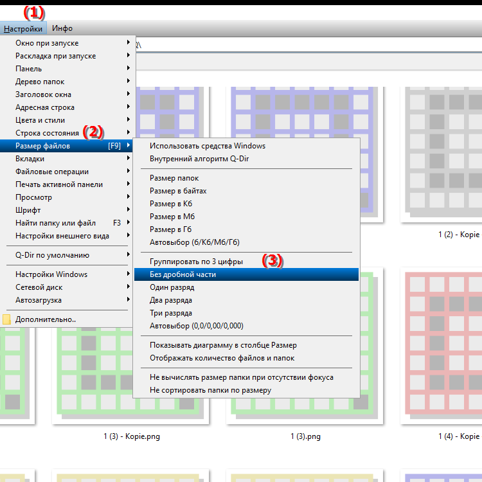Open the Дерево папок submenu
Screen dimensions: 482x482
[67, 82]
